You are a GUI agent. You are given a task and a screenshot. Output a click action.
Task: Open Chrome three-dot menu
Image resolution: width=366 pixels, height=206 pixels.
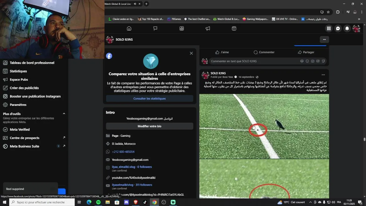click(x=362, y=12)
